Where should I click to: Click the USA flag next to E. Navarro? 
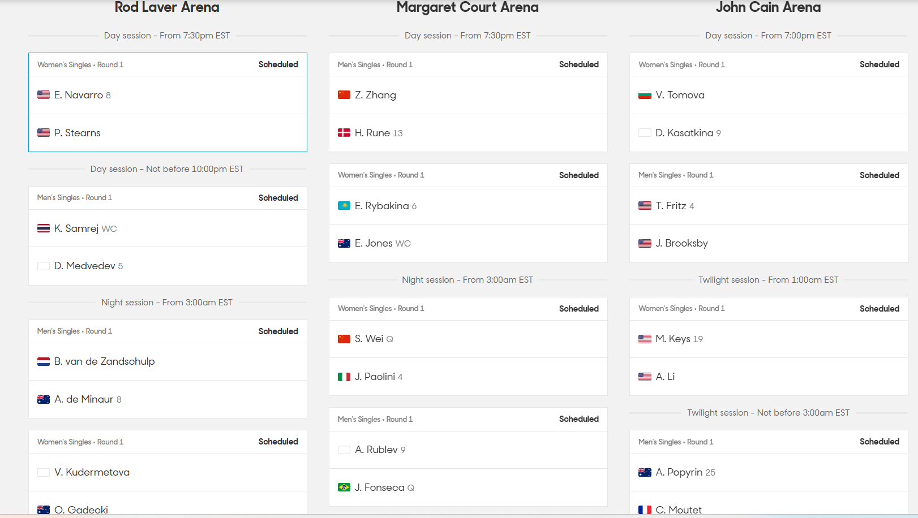coord(44,95)
